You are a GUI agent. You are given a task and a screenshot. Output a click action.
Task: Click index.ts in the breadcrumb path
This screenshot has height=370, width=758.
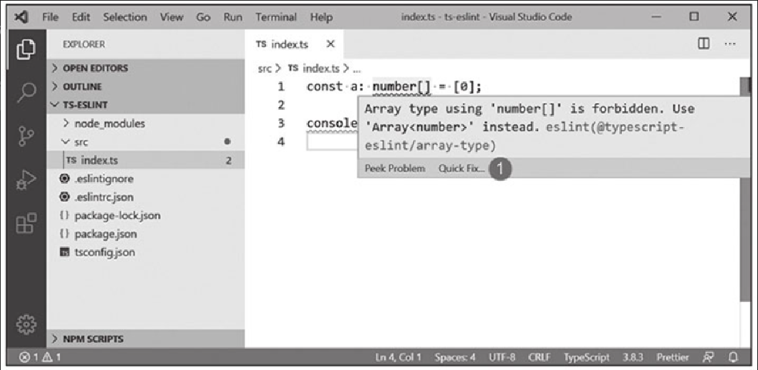[313, 69]
